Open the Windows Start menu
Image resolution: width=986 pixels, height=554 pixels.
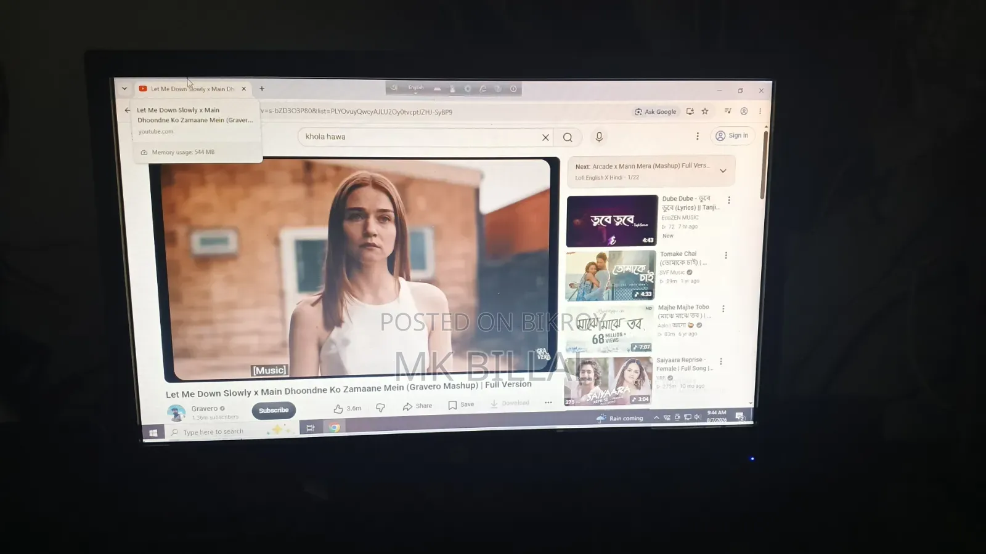153,433
